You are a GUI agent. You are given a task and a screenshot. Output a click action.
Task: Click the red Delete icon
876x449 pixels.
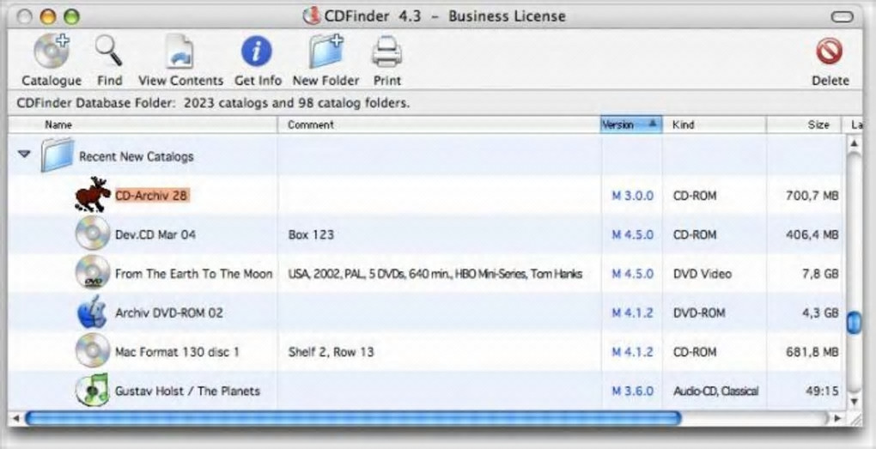tap(830, 52)
